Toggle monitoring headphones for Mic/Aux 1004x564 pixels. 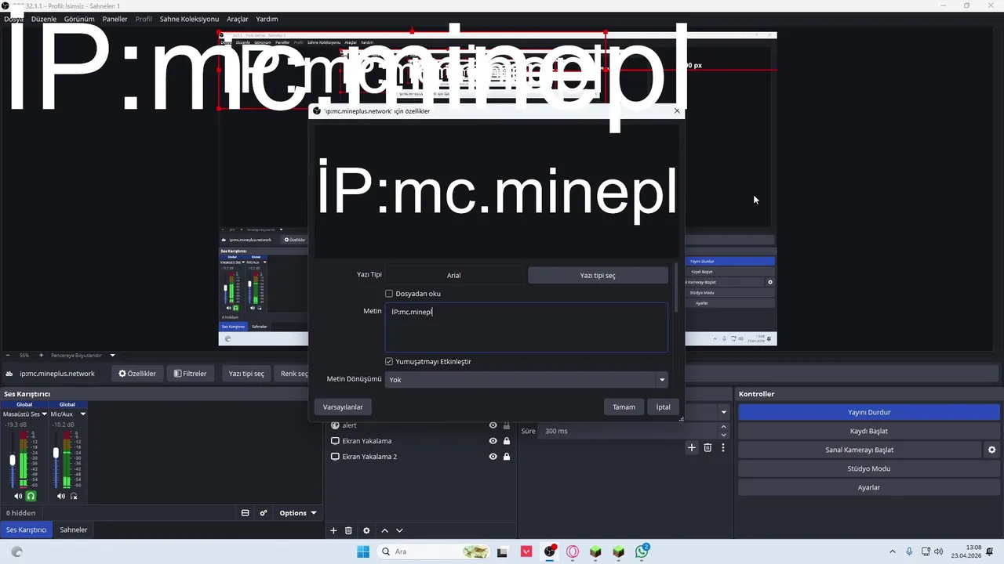click(x=74, y=496)
